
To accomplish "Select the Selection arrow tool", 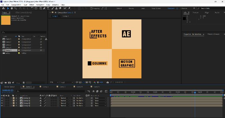I will point(8,8).
